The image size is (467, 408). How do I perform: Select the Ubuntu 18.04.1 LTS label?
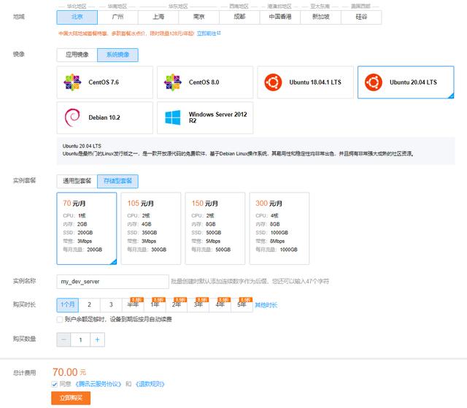click(315, 82)
